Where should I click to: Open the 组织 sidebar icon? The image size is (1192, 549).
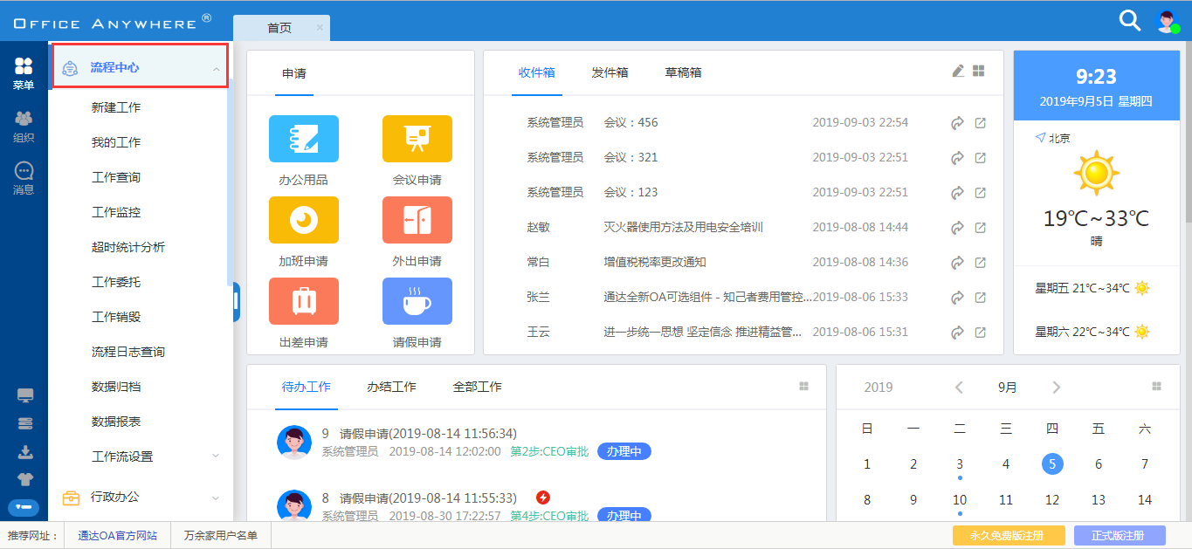24,127
